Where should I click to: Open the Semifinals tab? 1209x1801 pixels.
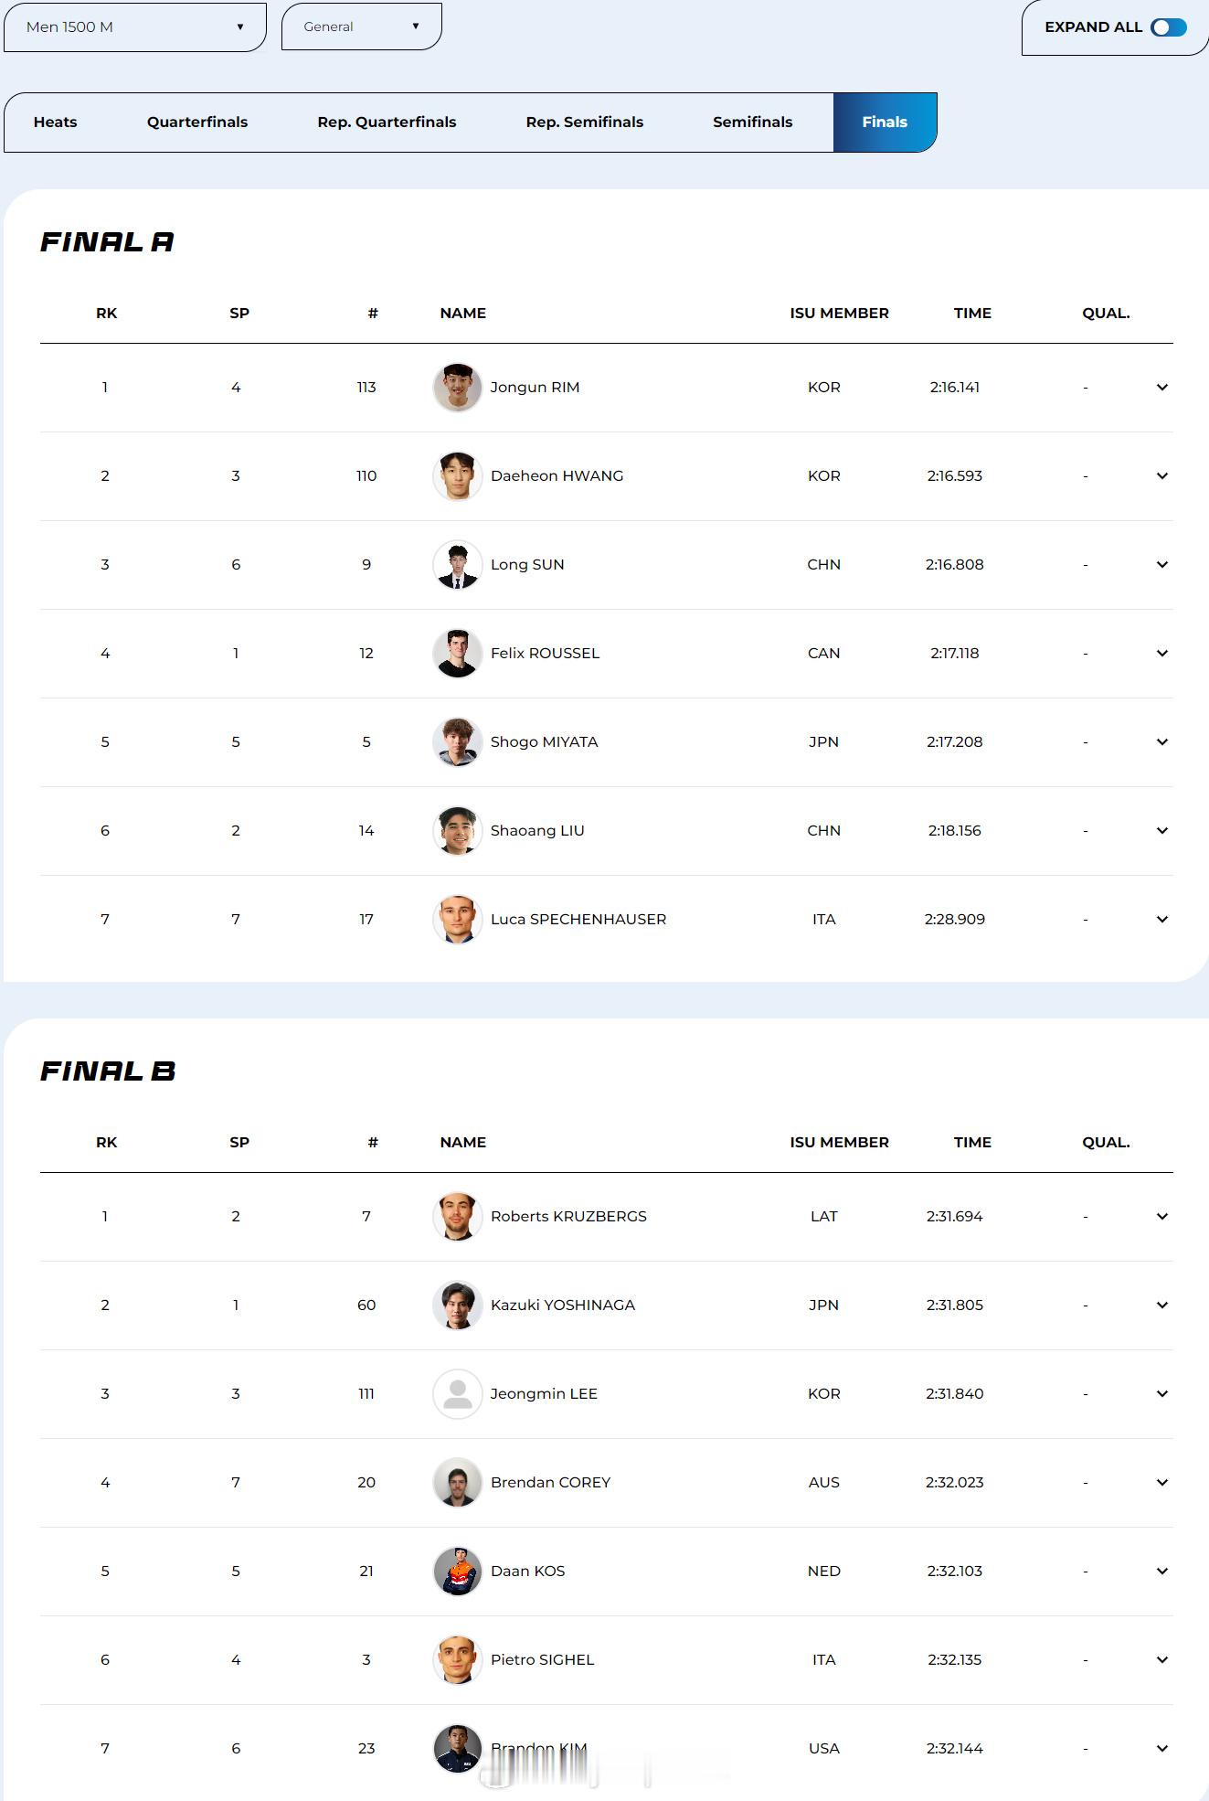(752, 123)
